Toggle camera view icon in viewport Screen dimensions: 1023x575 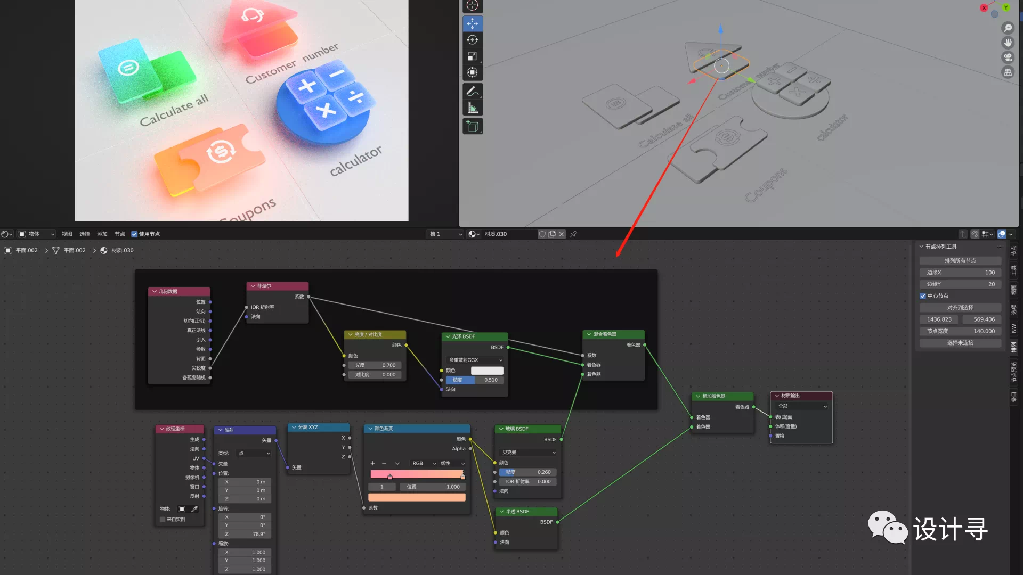[x=1008, y=57]
